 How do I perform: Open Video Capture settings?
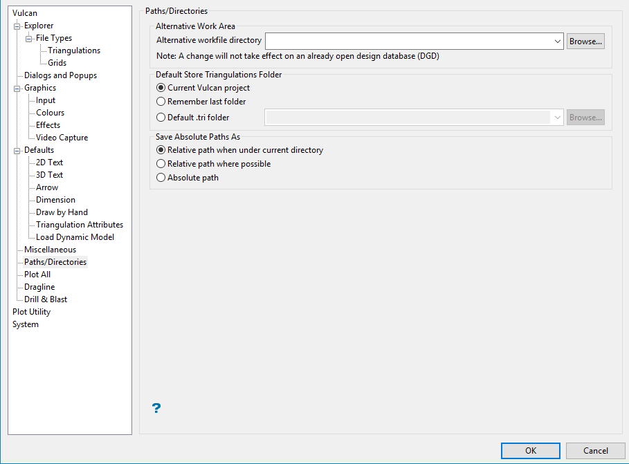click(62, 138)
